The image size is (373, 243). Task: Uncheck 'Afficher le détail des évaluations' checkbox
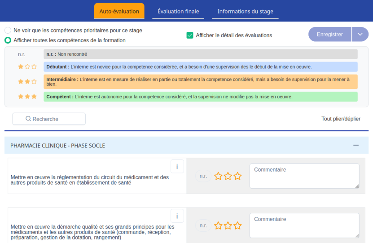click(x=190, y=35)
